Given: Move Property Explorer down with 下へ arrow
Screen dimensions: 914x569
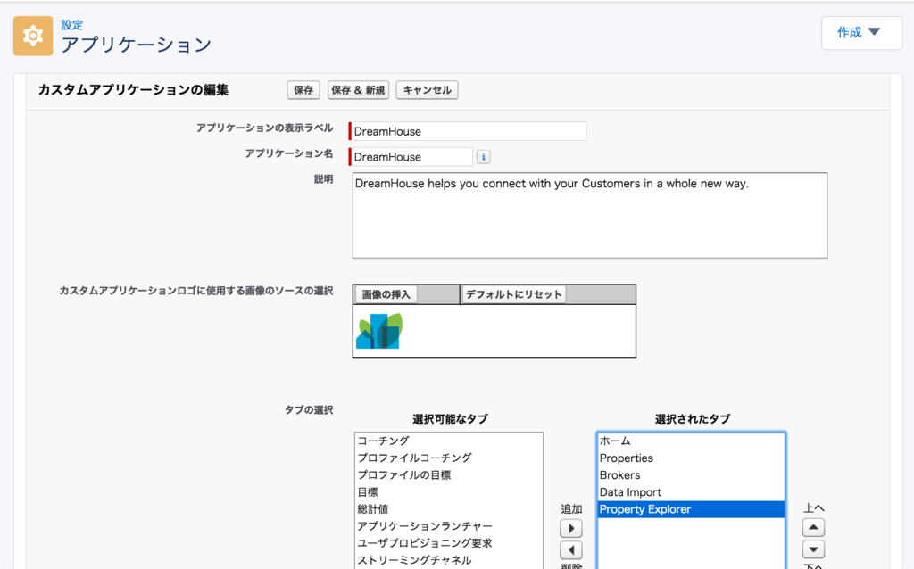Looking at the screenshot, I should tap(812, 549).
